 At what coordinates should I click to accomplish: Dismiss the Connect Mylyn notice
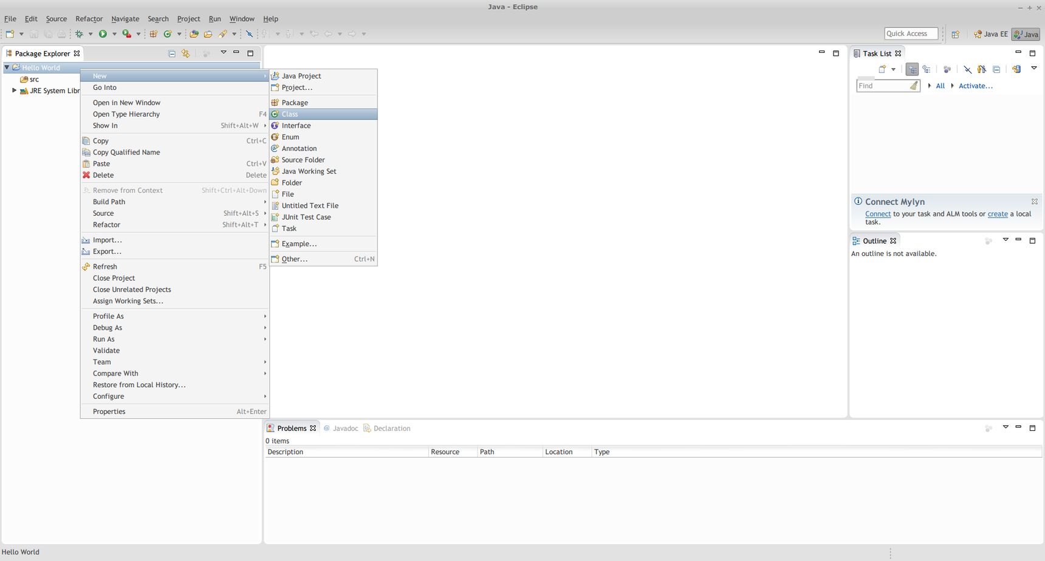(1035, 201)
